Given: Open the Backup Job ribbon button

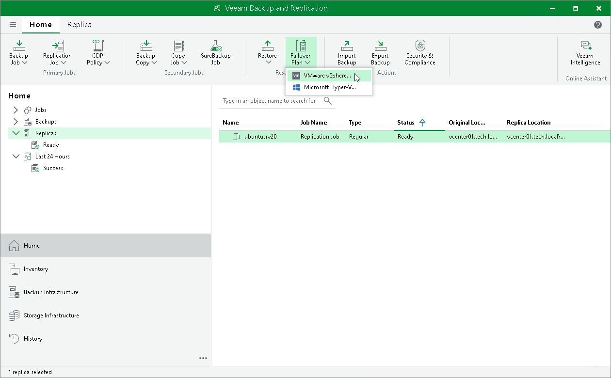Looking at the screenshot, I should coord(18,53).
